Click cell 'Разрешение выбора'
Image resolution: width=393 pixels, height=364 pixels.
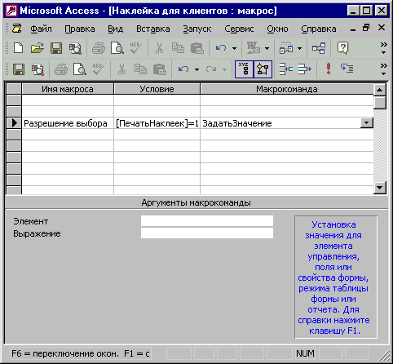coord(68,123)
